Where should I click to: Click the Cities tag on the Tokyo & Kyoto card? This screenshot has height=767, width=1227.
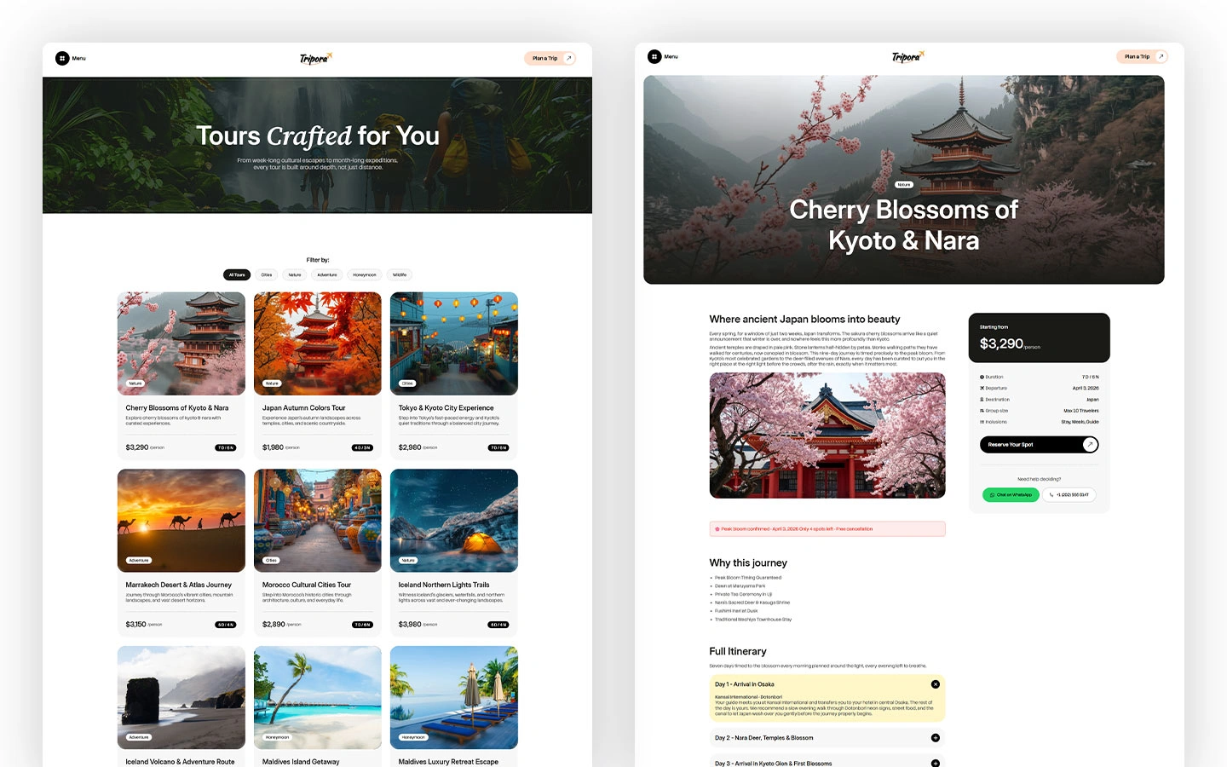(x=407, y=383)
